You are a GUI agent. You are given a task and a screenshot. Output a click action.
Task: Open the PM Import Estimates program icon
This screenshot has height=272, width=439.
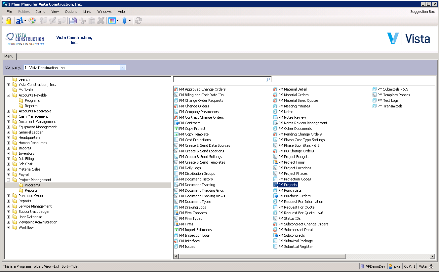click(x=177, y=230)
